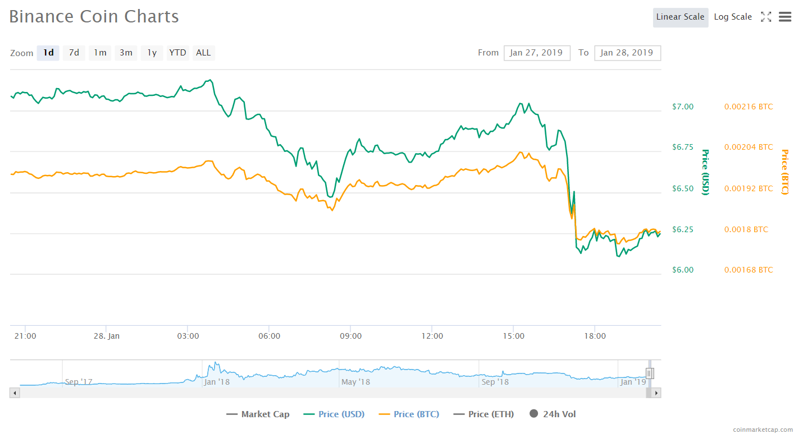Screen dimensions: 812x443
Task: Click the 24h Vol legend circle
Action: pyautogui.click(x=533, y=414)
